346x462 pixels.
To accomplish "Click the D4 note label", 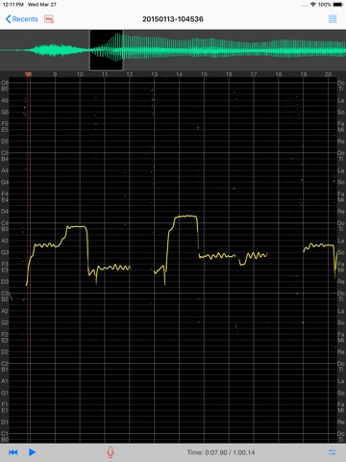I will (x=5, y=212).
